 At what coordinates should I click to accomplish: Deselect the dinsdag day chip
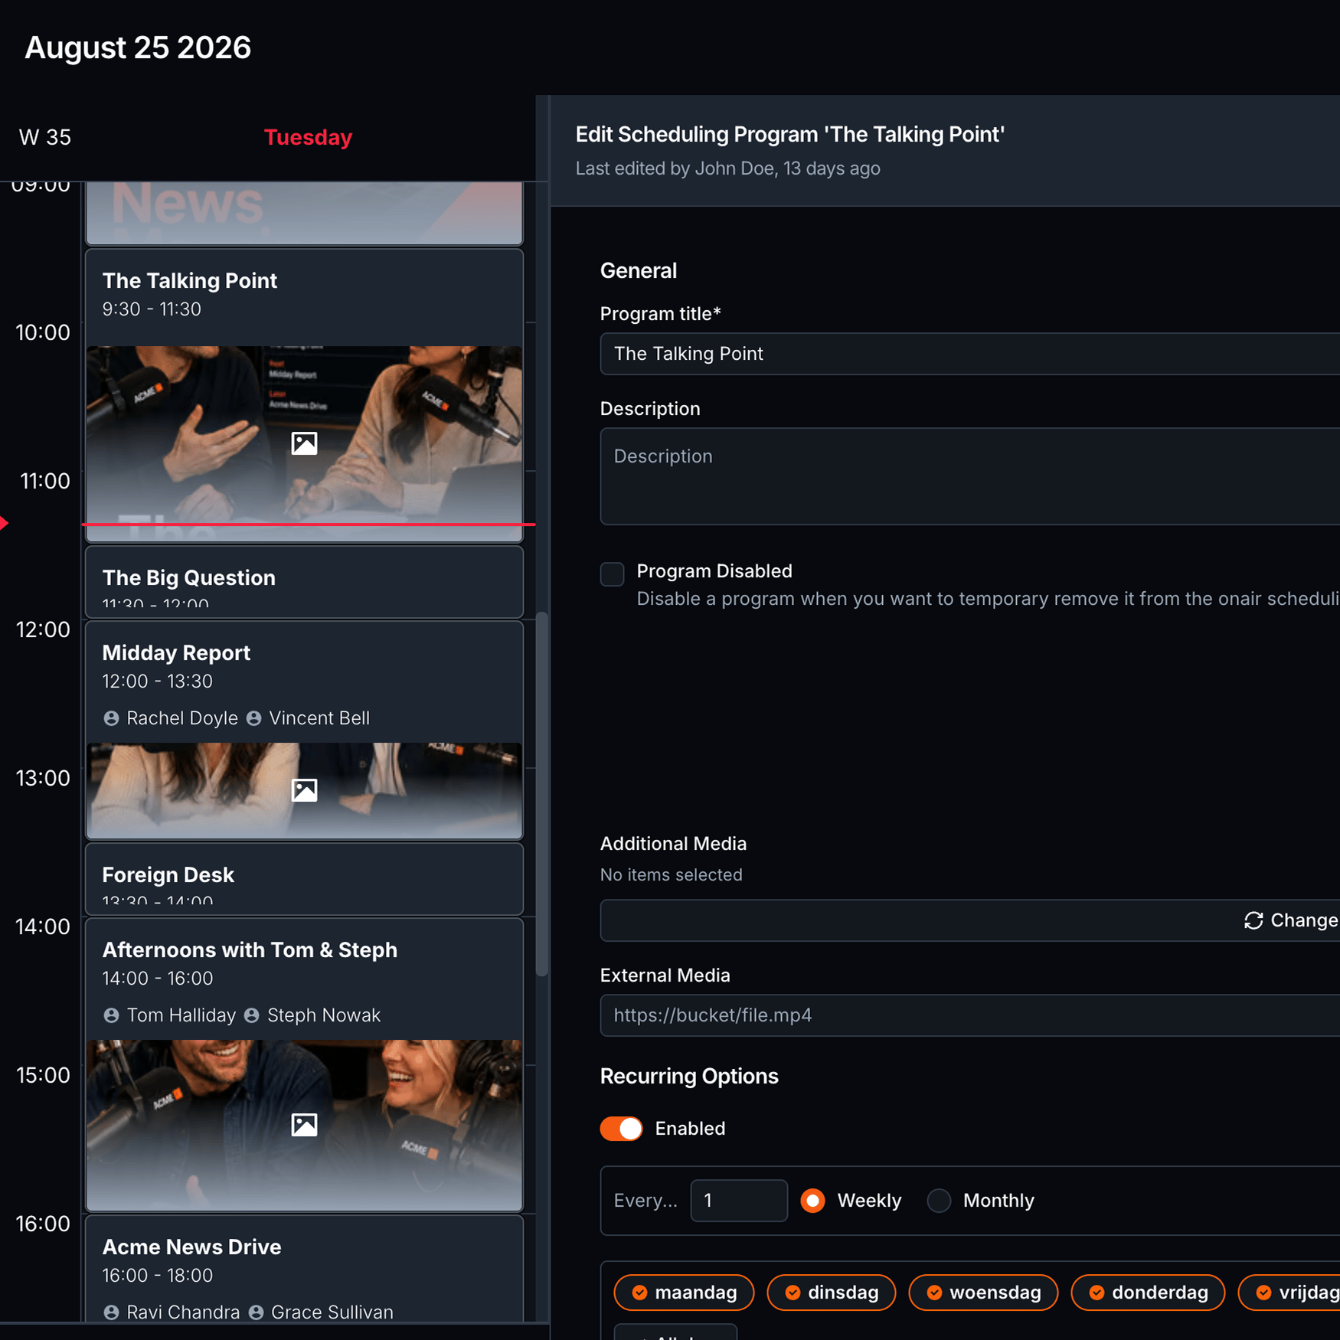[x=831, y=1293]
